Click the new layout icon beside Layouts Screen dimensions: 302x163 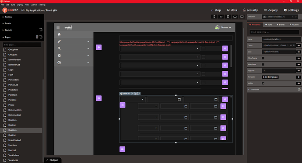click(x=41, y=30)
